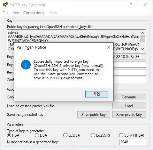Click the number of bits field showing 2048

(133, 142)
